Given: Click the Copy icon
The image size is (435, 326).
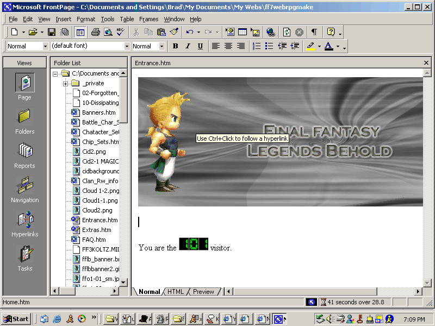Looking at the screenshot, I should 148,32.
